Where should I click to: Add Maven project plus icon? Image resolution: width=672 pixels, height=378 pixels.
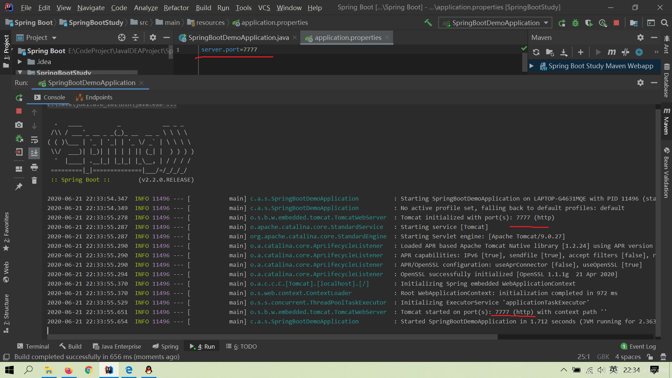point(581,52)
